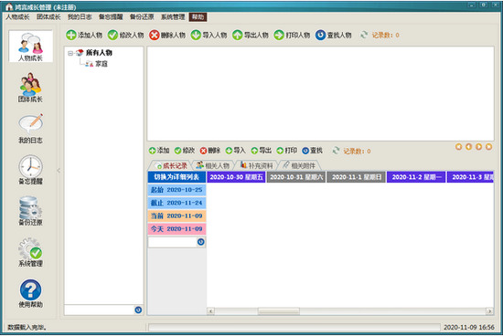This screenshot has height=336, width=503.
Task: Click 打印 in the lower toolbar
Action: tap(287, 151)
